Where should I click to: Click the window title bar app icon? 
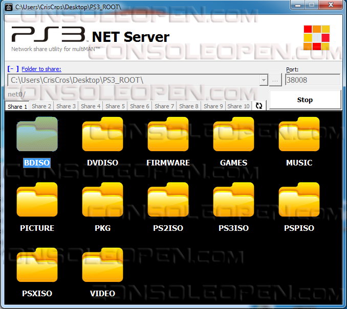(9, 7)
